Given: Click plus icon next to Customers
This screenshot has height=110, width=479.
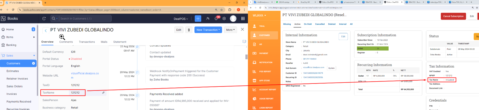Looking at the screenshot, I should 33,63.
